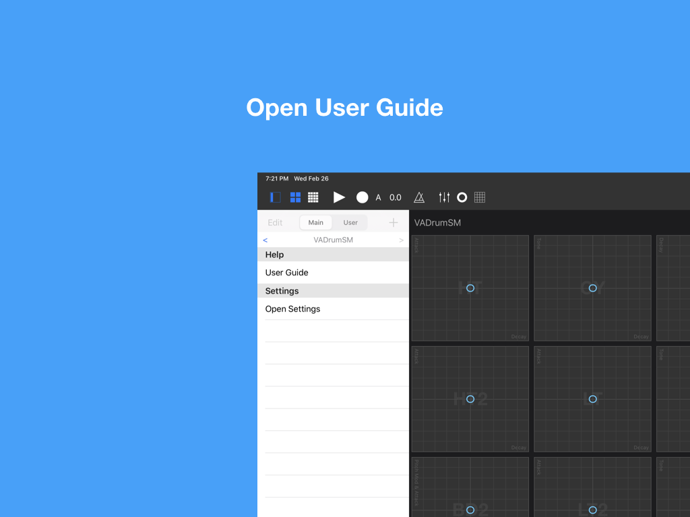Open the User Guide

(x=287, y=273)
